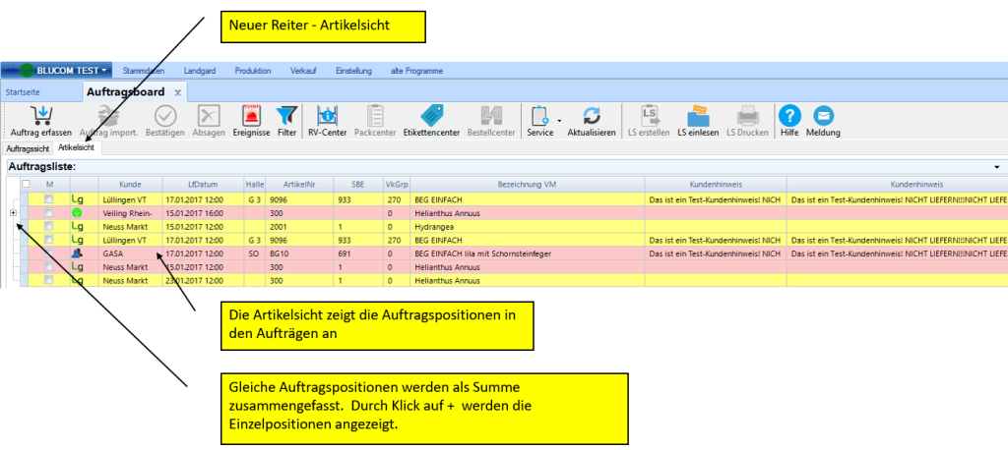Click the Auftrag erfassen cart icon

click(41, 115)
